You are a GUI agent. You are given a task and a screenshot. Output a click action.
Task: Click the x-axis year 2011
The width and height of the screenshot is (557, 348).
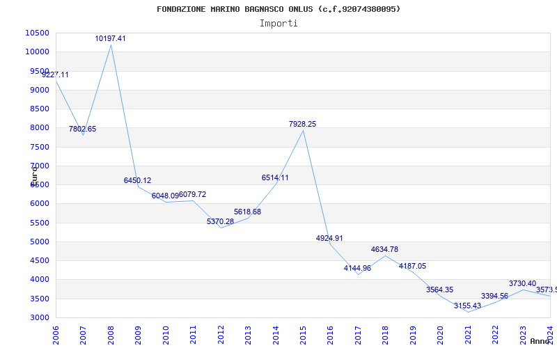[x=194, y=335]
